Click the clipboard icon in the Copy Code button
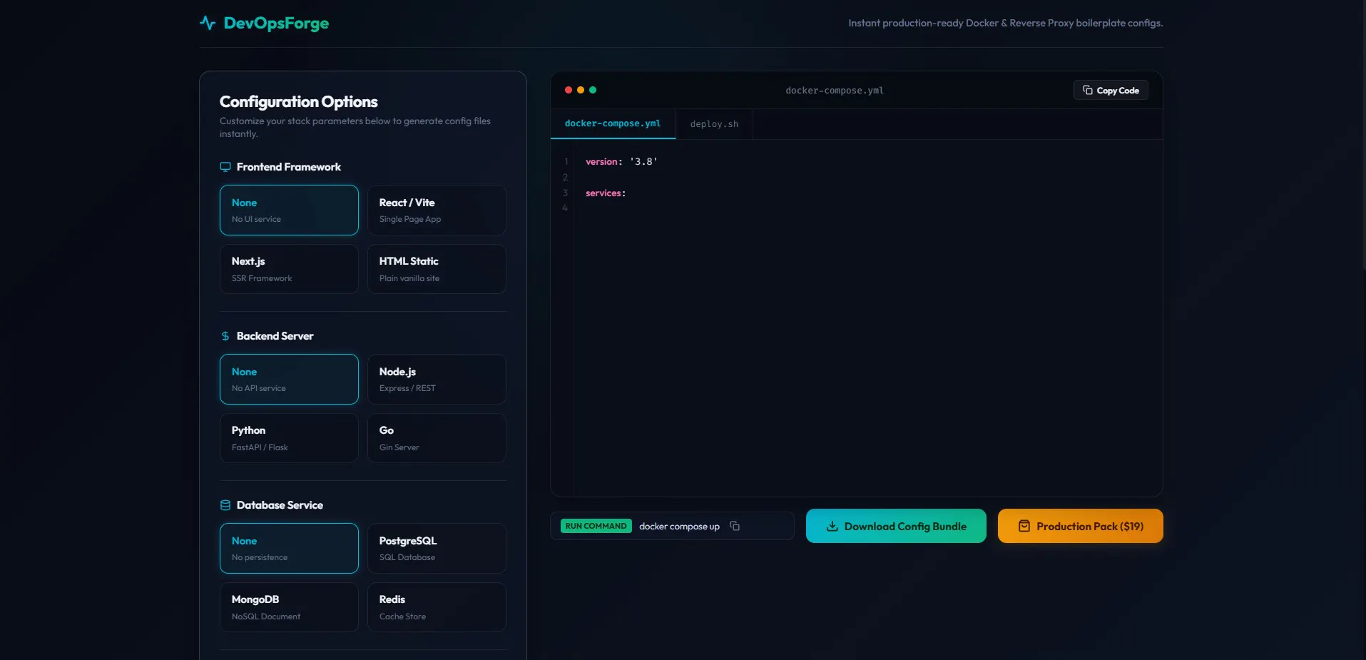 coord(1088,90)
